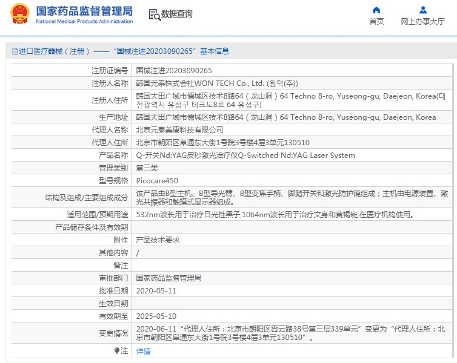The image size is (457, 363).
Task: Click the 数据查询 label
Action: 176,14
